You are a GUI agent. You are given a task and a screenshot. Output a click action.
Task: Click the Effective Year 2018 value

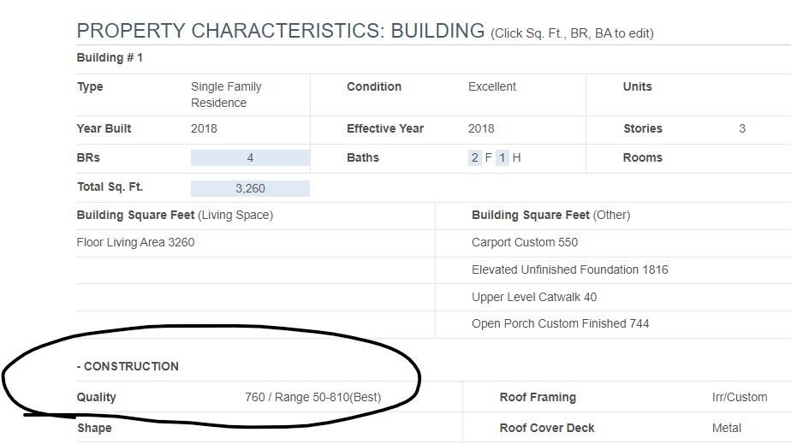point(481,128)
